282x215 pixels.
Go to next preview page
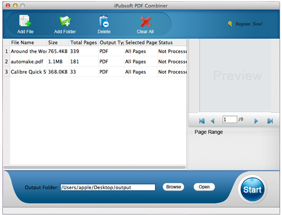[256, 121]
